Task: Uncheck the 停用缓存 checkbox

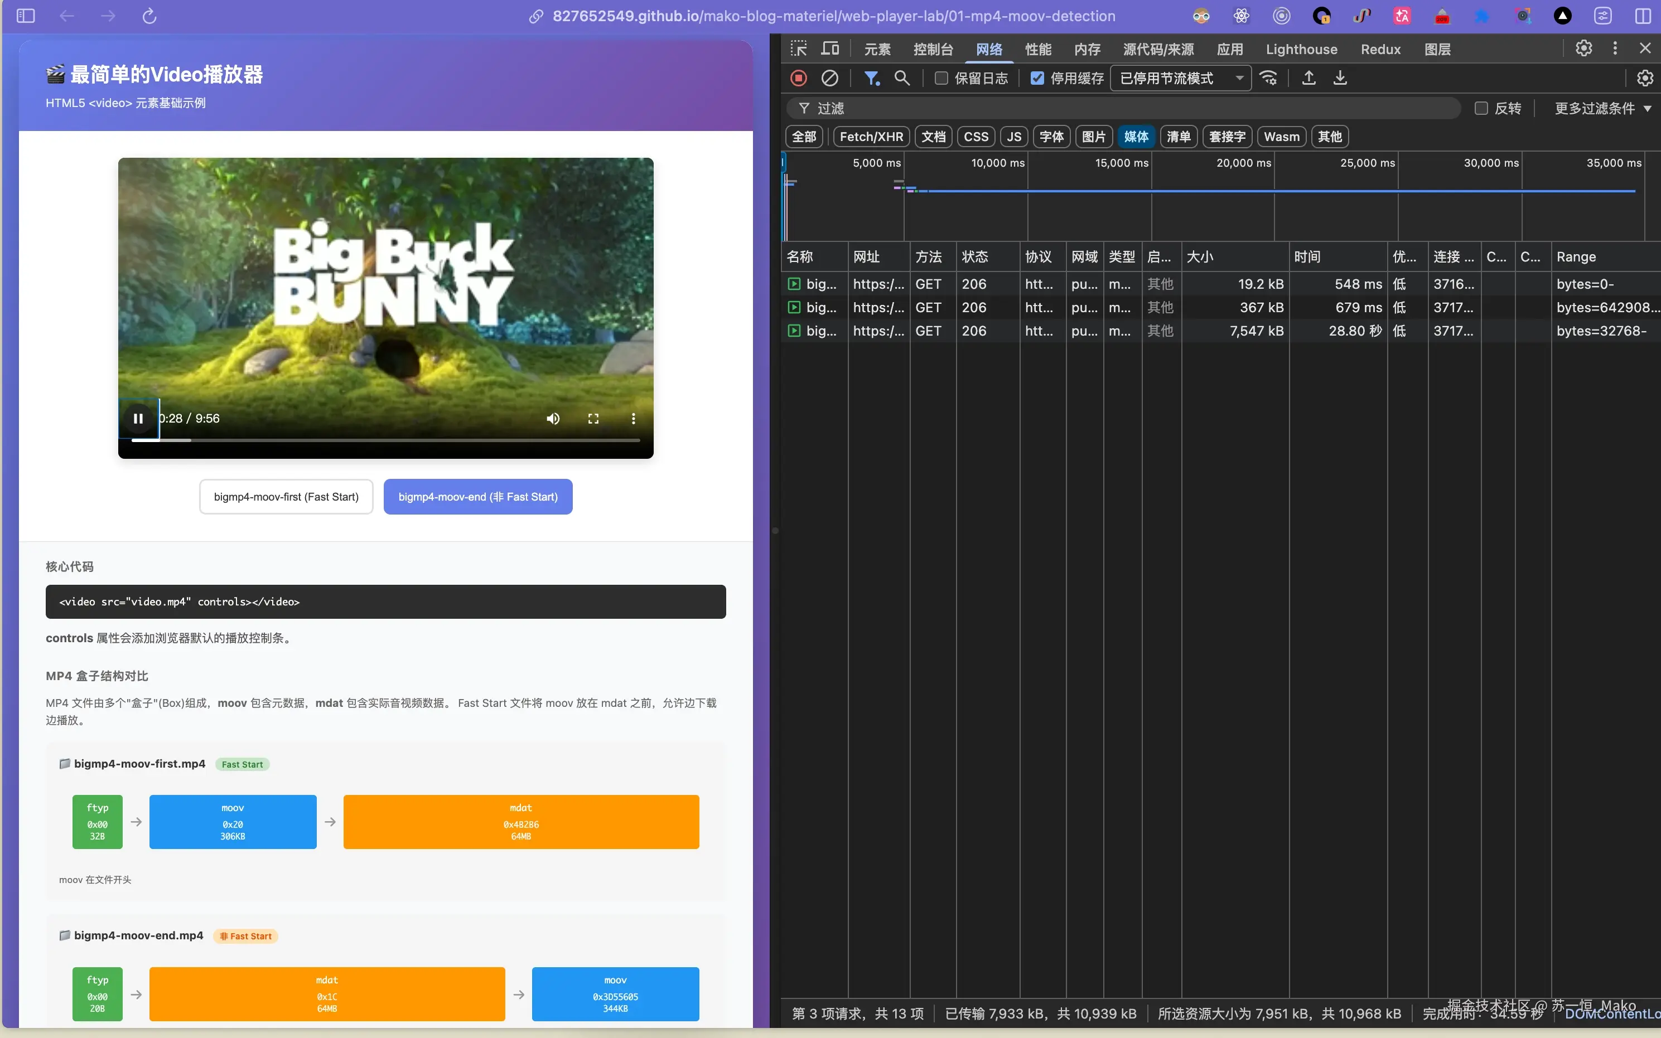Action: click(1037, 78)
